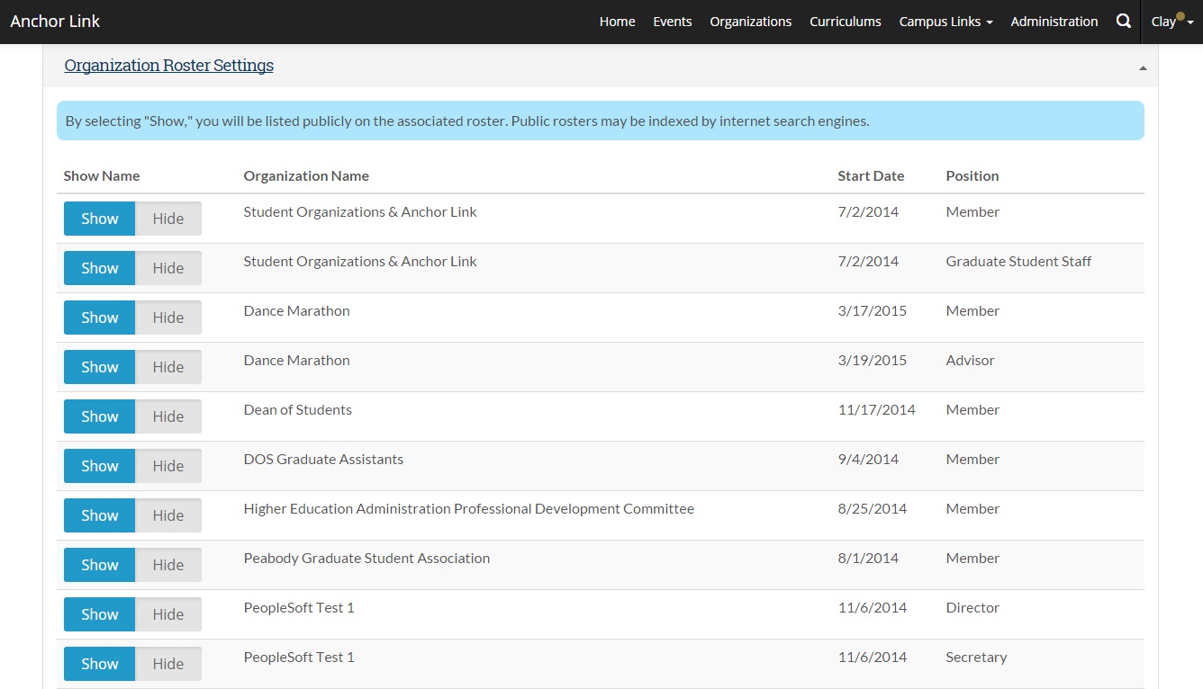Collapse the Organization Roster Settings panel arrow

click(x=1143, y=67)
